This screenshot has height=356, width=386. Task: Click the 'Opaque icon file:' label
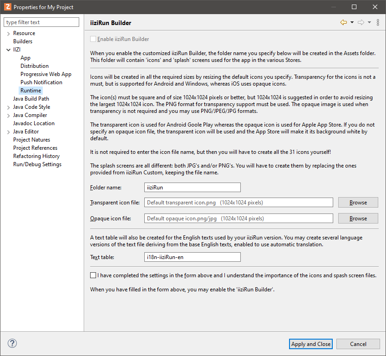pos(111,219)
